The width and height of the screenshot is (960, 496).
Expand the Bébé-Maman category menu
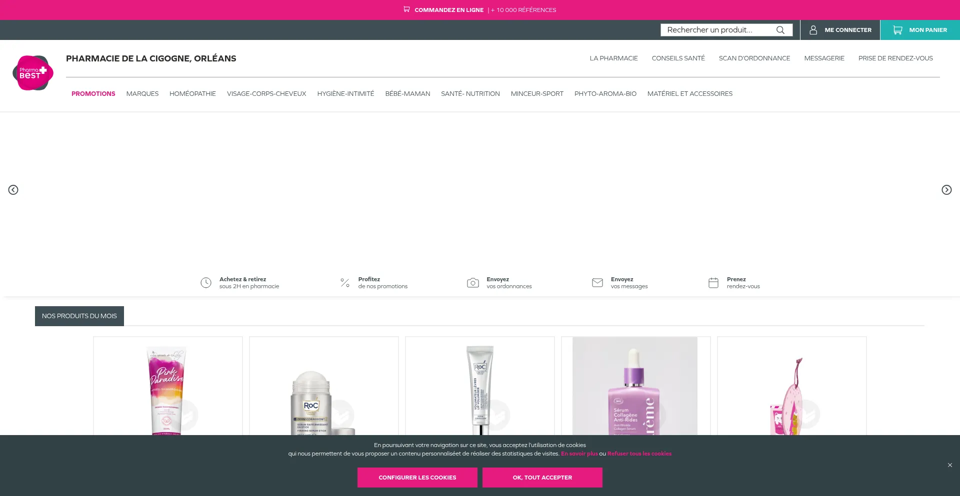[x=407, y=94]
